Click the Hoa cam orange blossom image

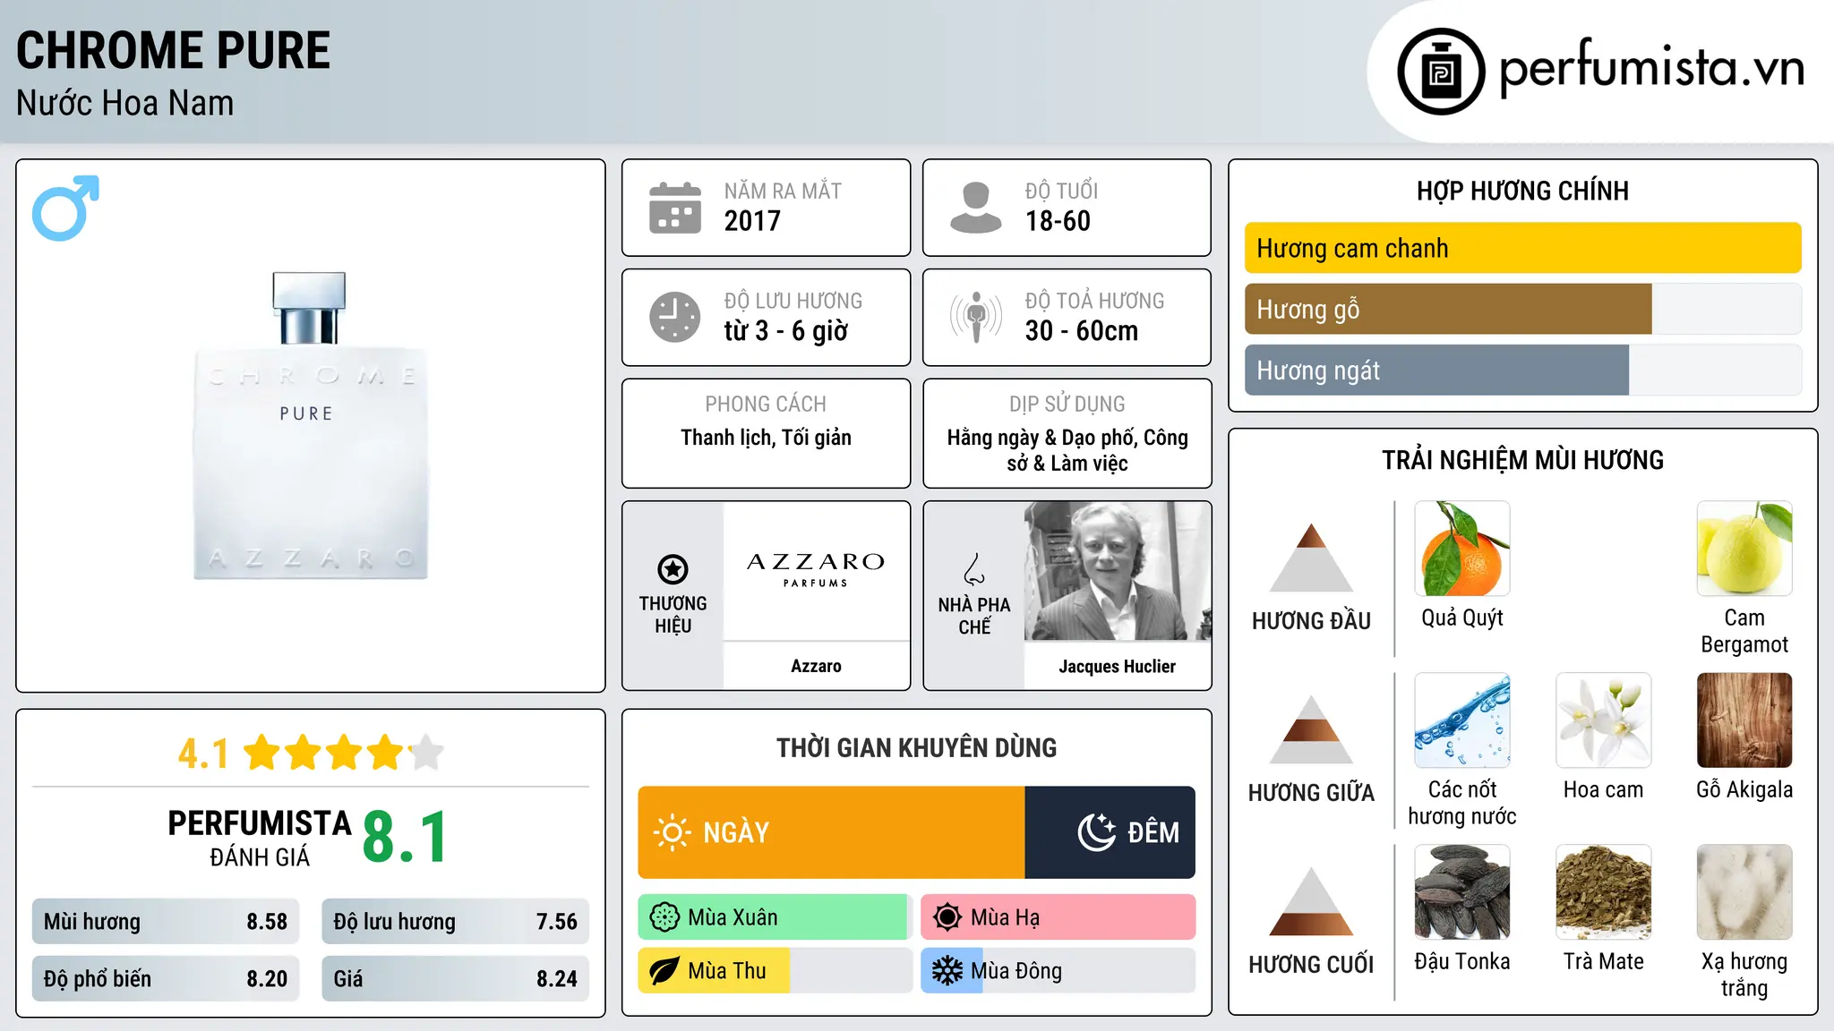(1604, 720)
